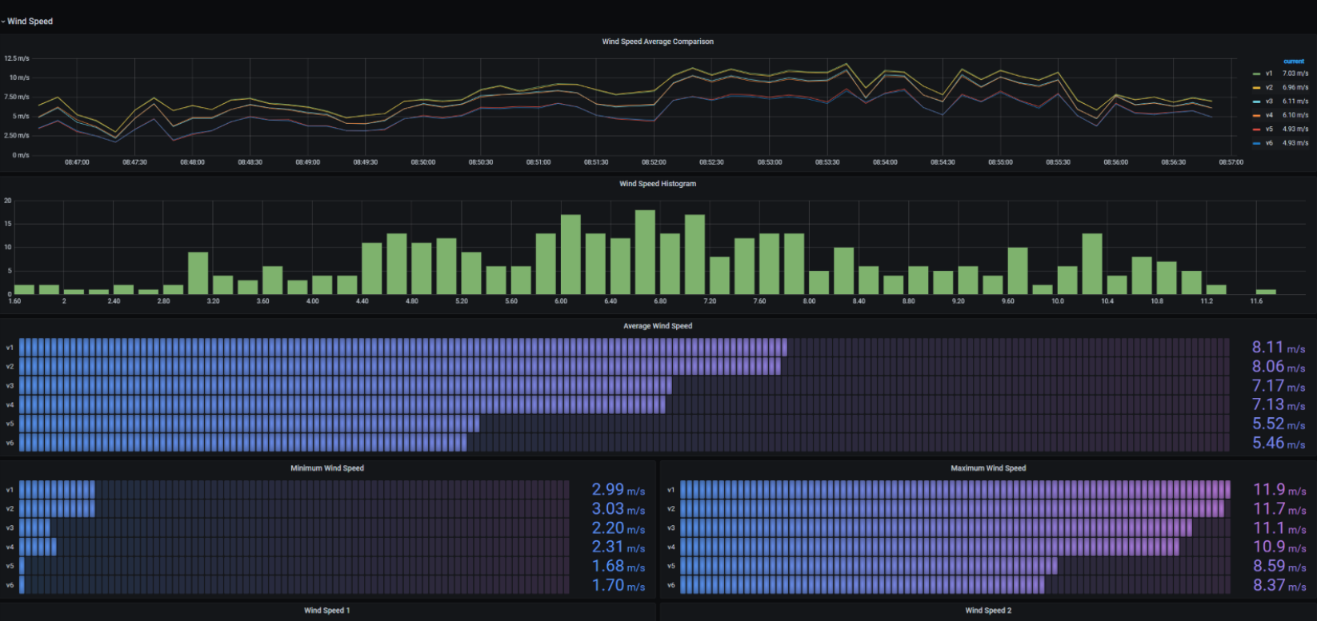Click the 7.03 m/s legend value
The width and height of the screenshot is (1317, 621).
click(x=1295, y=74)
